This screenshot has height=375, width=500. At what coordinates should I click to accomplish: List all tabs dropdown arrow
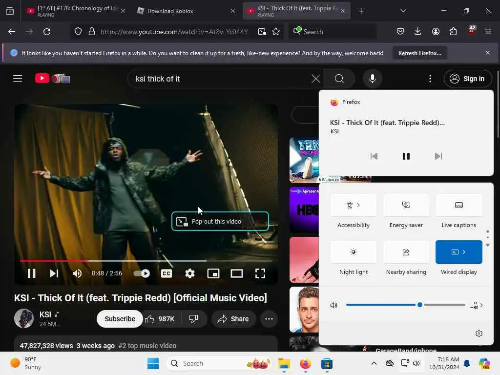[403, 11]
